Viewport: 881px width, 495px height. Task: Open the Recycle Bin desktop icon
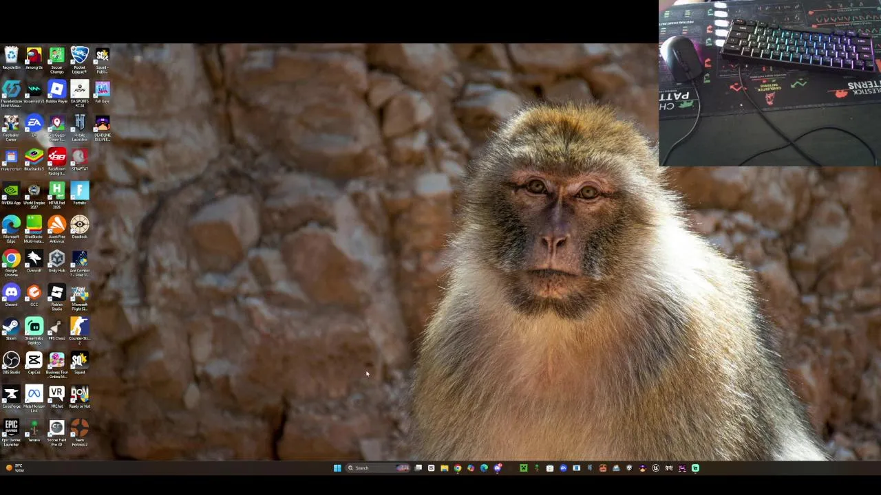point(11,58)
